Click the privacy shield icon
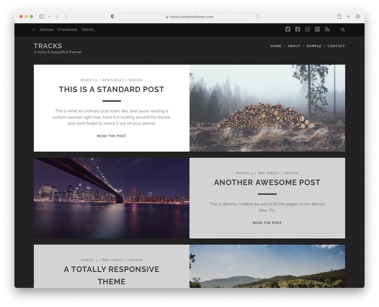The height and width of the screenshot is (307, 379). (113, 16)
